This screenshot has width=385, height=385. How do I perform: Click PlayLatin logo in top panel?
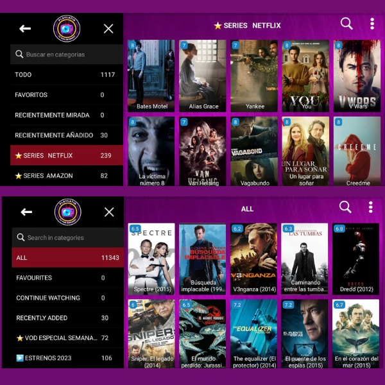click(67, 29)
